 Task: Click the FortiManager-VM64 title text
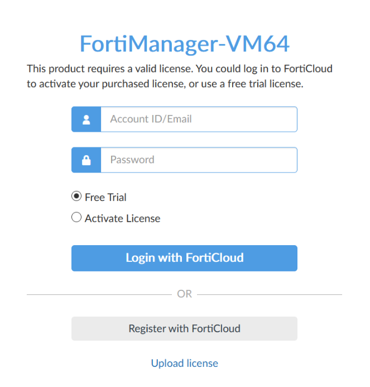(x=185, y=44)
